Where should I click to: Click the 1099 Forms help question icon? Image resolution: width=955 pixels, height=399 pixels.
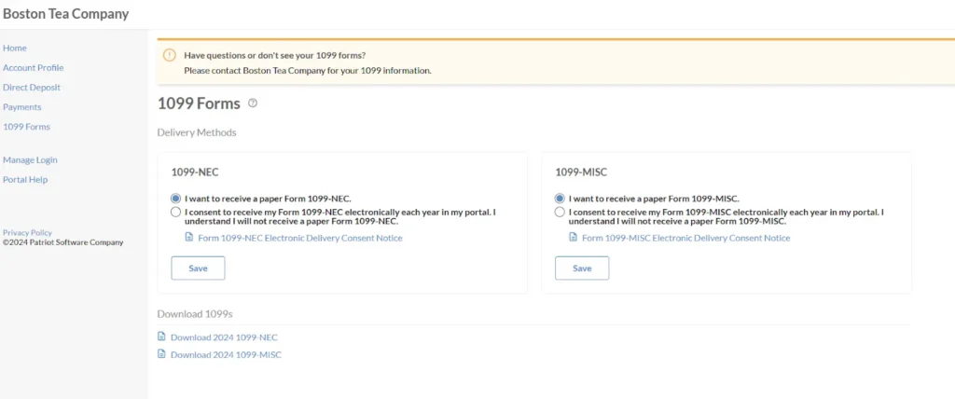(x=253, y=103)
